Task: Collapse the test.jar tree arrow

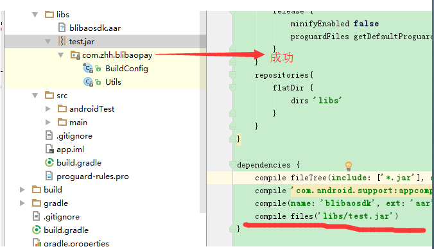Action: [48, 42]
